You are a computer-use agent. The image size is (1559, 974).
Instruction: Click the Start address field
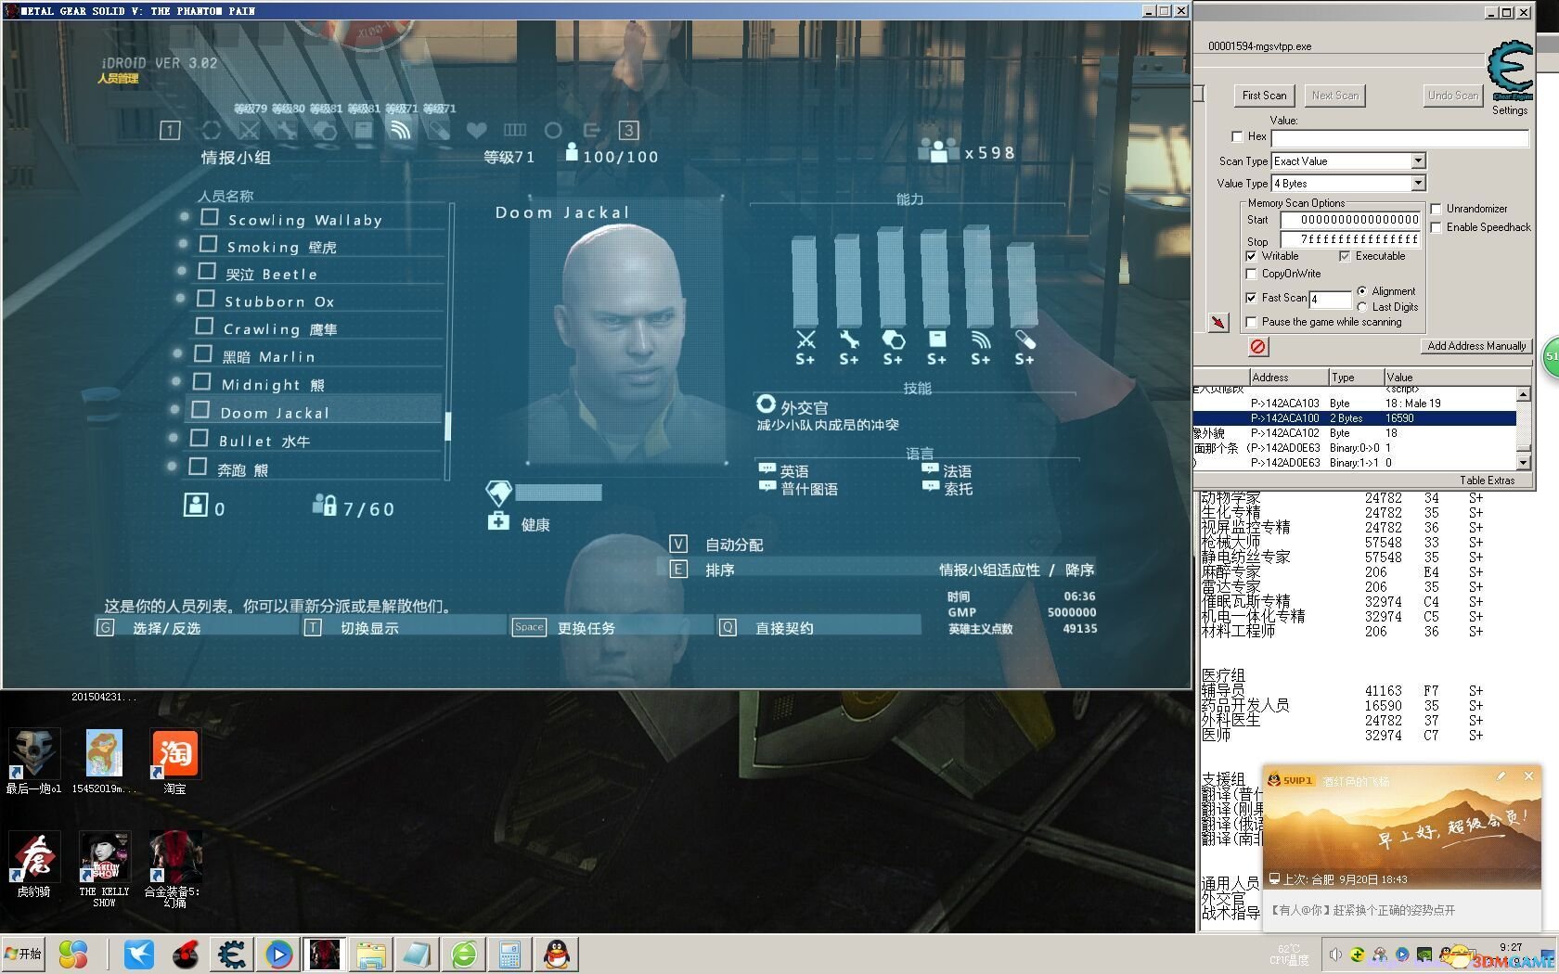coord(1350,220)
